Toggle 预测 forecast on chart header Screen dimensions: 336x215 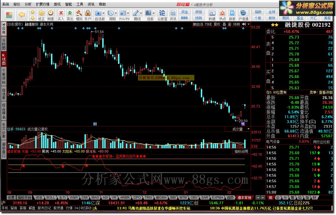pos(237,24)
